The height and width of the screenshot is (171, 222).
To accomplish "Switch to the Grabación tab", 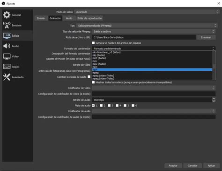I will tap(55, 18).
